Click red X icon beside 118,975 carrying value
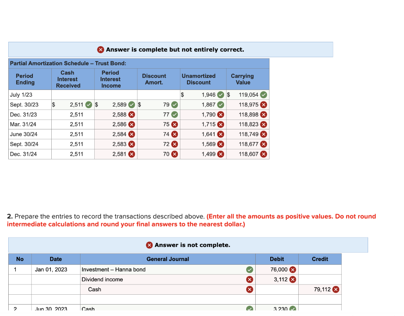This screenshot has width=404, height=316. pos(263,105)
